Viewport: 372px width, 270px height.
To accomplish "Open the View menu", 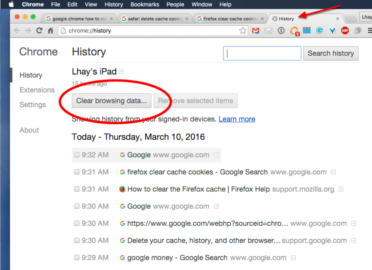I will coord(91,4).
